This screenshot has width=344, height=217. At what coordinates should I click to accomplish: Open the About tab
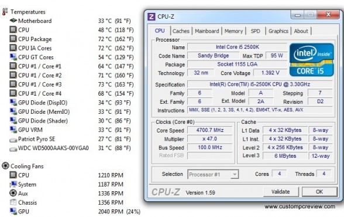(x=301, y=31)
